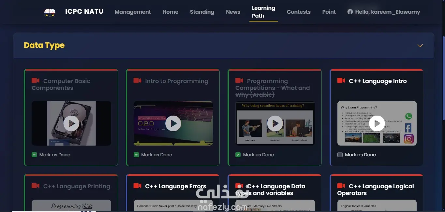Click video camera icon on Programming Competitions card
Image resolution: width=445 pixels, height=212 pixels.
[x=239, y=80]
